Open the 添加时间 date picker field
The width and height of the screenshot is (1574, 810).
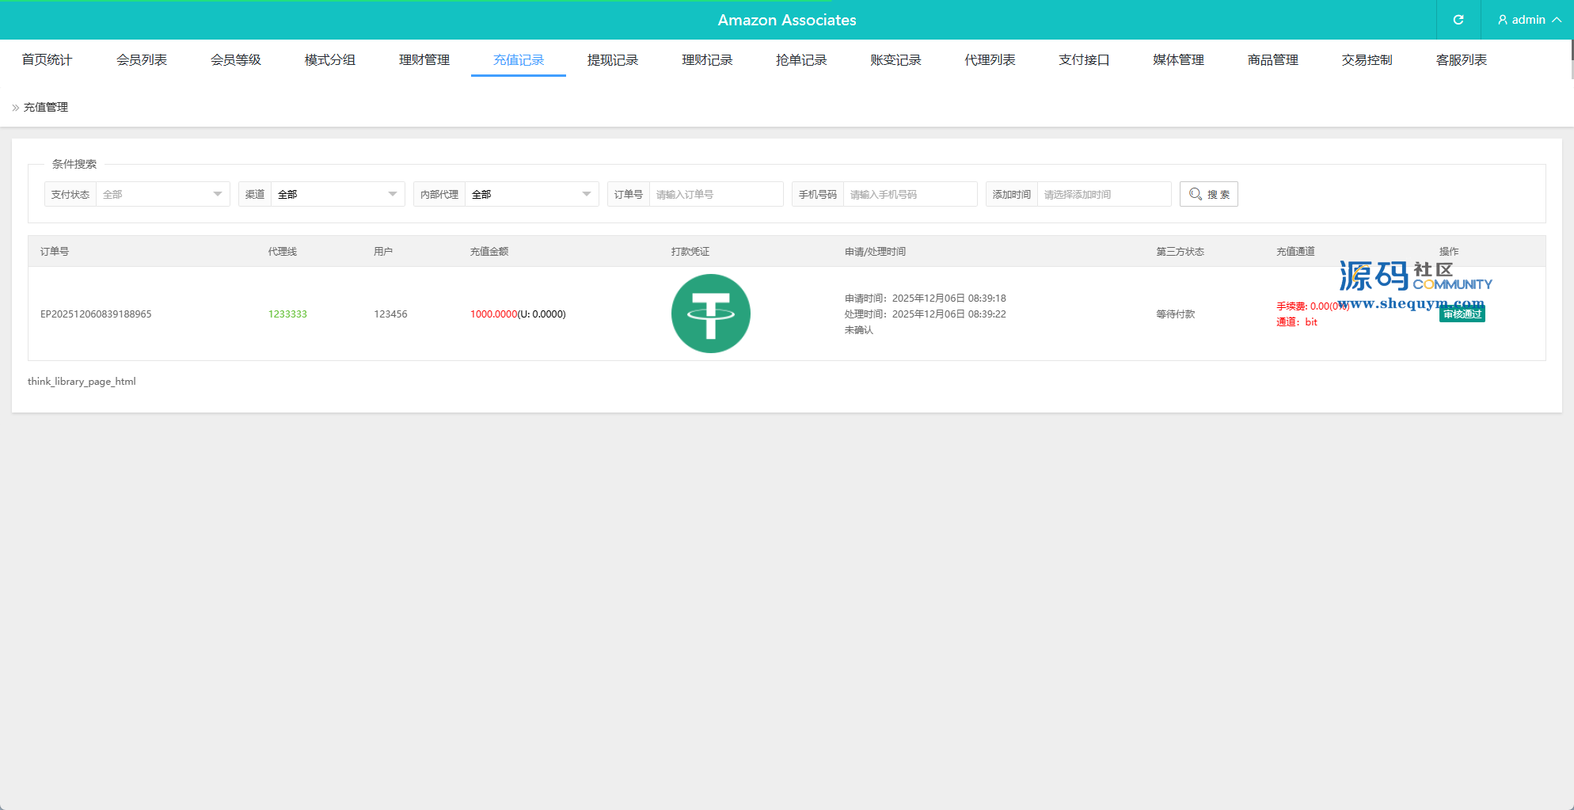pos(1104,194)
